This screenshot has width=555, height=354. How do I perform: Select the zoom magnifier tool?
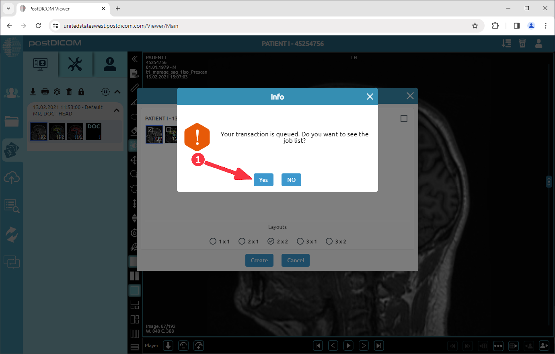click(x=135, y=174)
